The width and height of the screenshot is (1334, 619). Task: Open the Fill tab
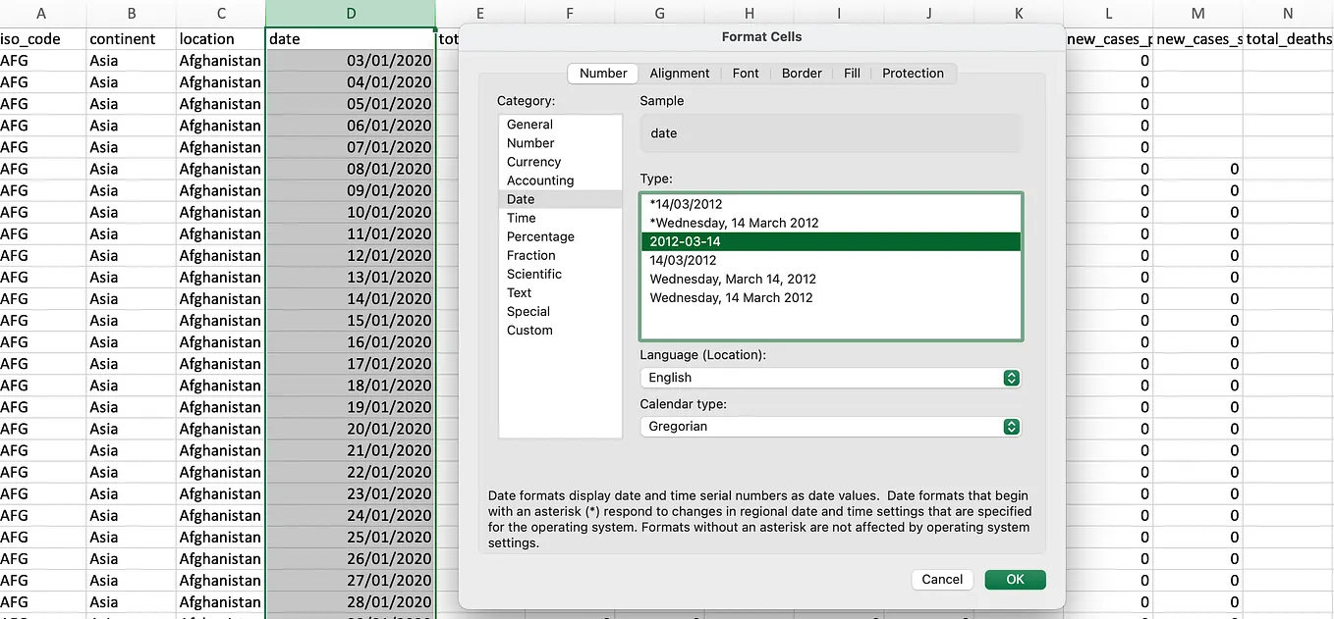coord(852,74)
